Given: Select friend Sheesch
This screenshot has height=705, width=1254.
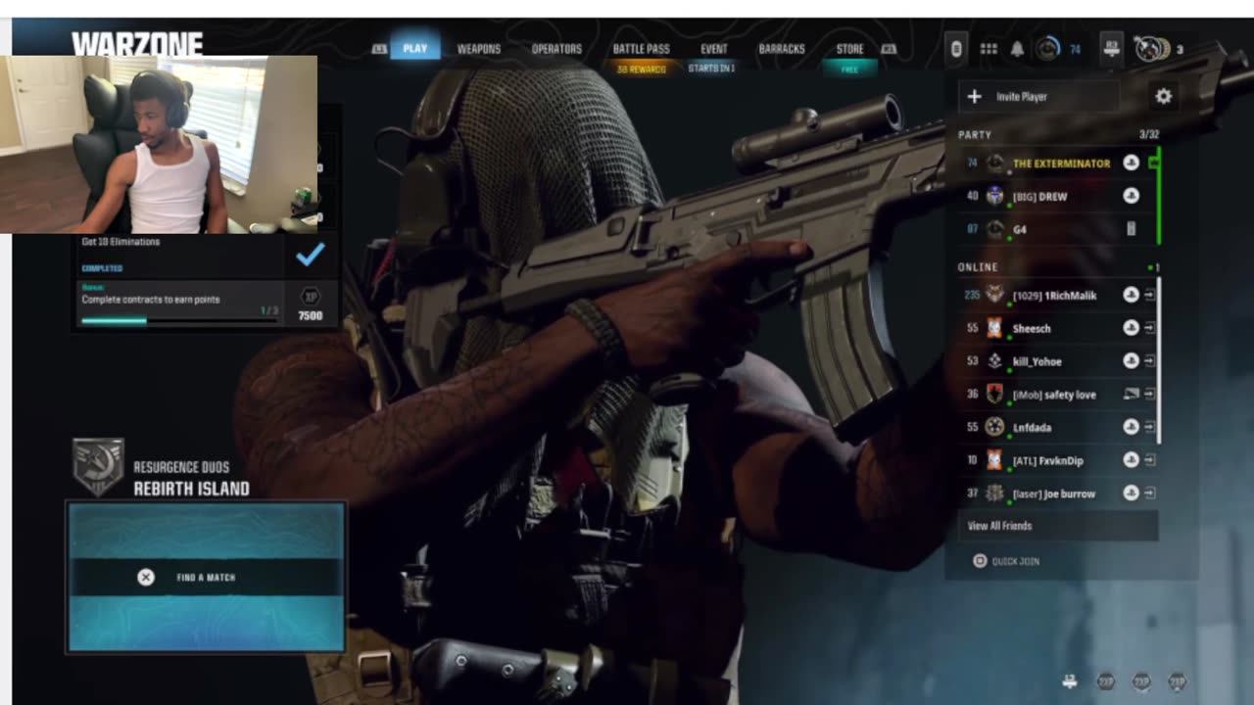Looking at the screenshot, I should (x=1058, y=328).
